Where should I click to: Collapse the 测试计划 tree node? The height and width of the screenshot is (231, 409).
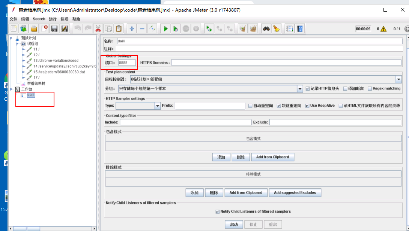tap(11, 38)
